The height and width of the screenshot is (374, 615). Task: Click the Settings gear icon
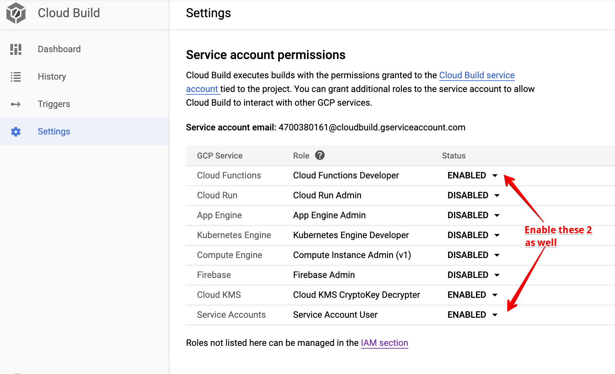pyautogui.click(x=16, y=132)
